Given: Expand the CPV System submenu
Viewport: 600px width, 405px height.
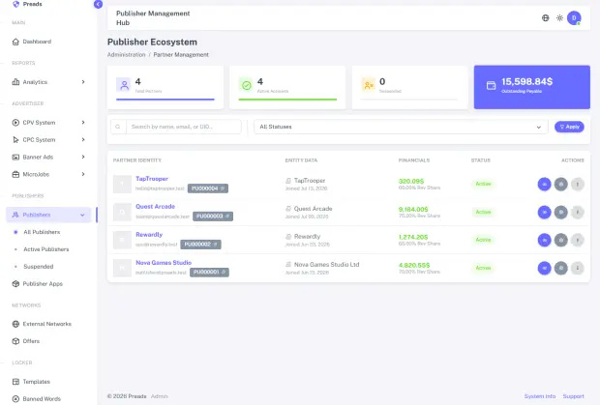Looking at the screenshot, I should tap(48, 123).
